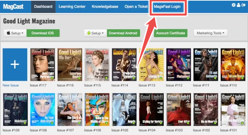Click the Issue #109 label
Image resolution: width=248 pixels, height=135 pixels.
[11, 130]
